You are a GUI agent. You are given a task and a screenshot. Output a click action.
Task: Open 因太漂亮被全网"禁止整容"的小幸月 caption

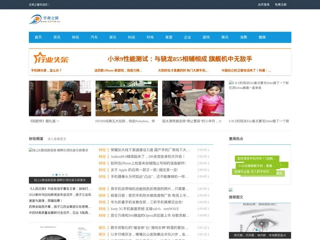click(192, 121)
